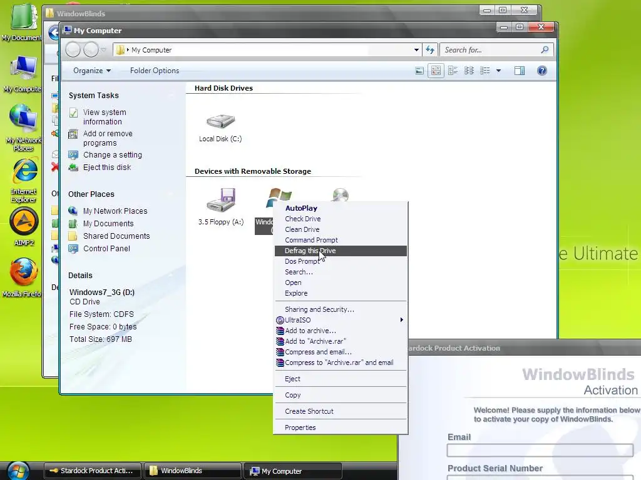Select Search... in the context menu
The width and height of the screenshot is (641, 480).
[x=341, y=272]
